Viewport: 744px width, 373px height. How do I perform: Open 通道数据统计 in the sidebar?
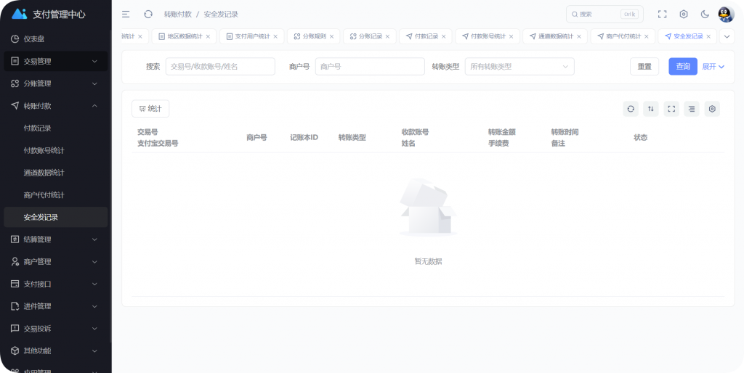click(55, 173)
